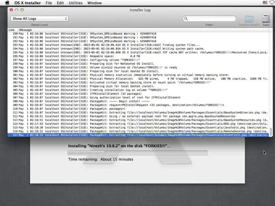Select line 304 local booted install
Viewport: 275px width, 206px height.
pyautogui.click(x=138, y=86)
